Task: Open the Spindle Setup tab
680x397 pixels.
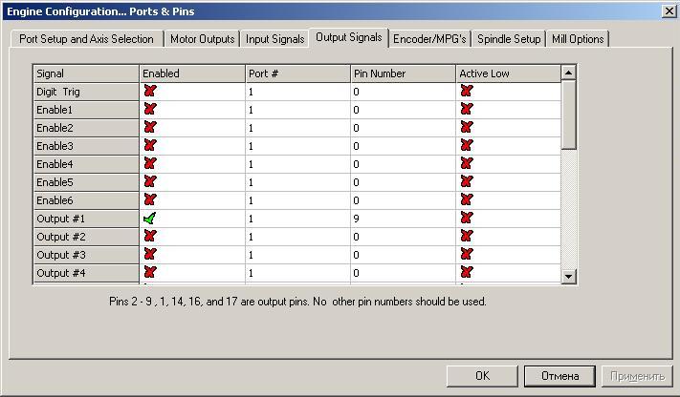Action: (509, 39)
